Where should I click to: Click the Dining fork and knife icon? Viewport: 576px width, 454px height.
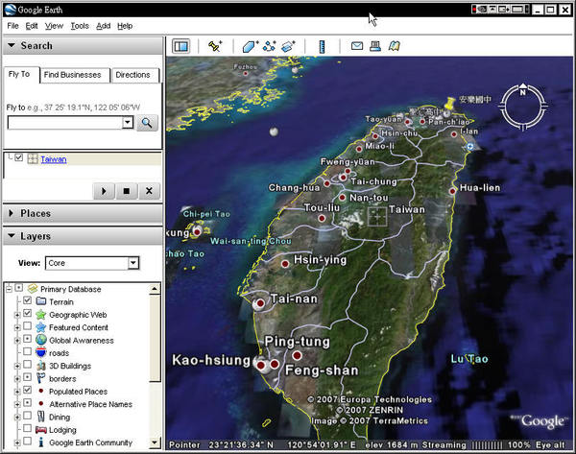[41, 417]
